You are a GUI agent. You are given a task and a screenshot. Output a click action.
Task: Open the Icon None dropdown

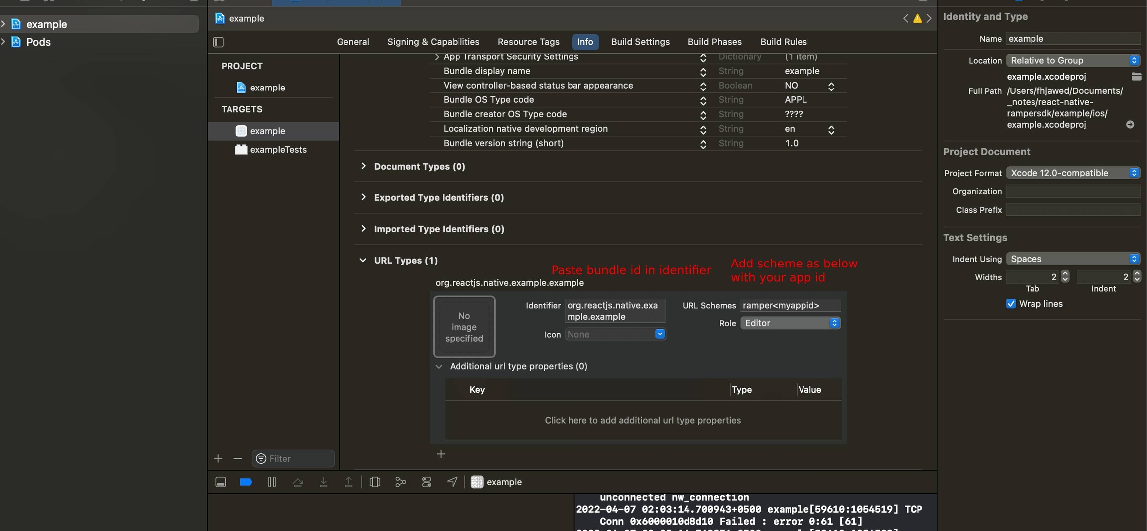coord(615,334)
